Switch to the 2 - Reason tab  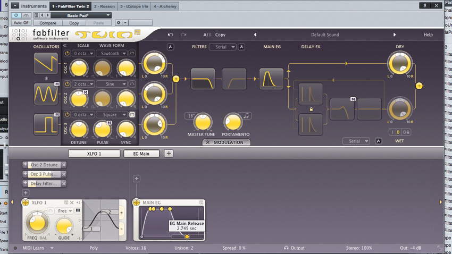104,6
